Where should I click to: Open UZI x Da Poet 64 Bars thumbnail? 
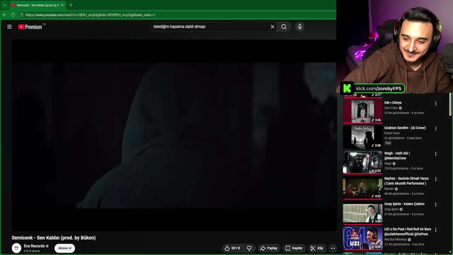point(362,238)
